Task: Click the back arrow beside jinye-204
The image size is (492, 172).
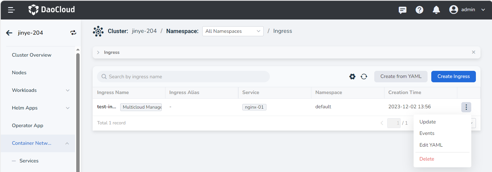Action: [x=9, y=33]
